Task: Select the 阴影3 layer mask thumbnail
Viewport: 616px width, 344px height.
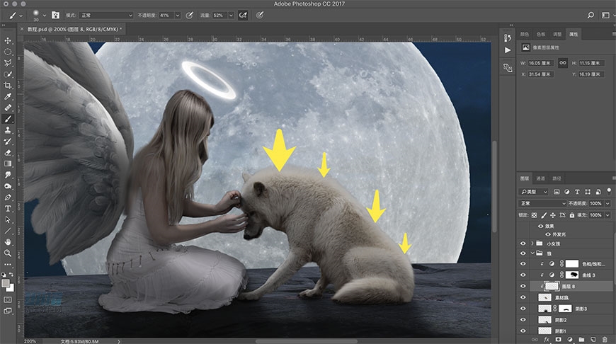Action: 565,309
